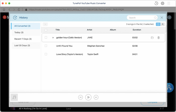This screenshot has width=176, height=112.
Task: Click the Artist column header
Action: (90, 30)
